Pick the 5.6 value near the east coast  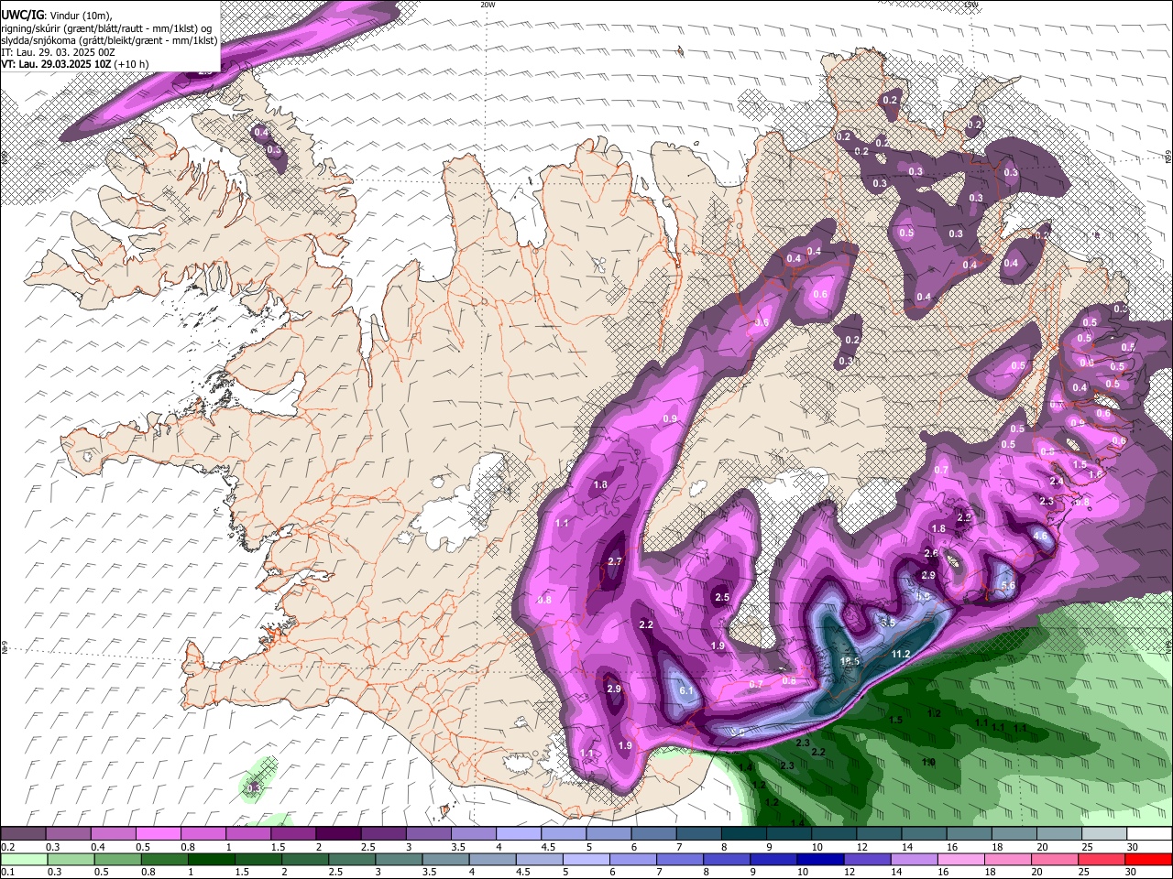[1008, 586]
